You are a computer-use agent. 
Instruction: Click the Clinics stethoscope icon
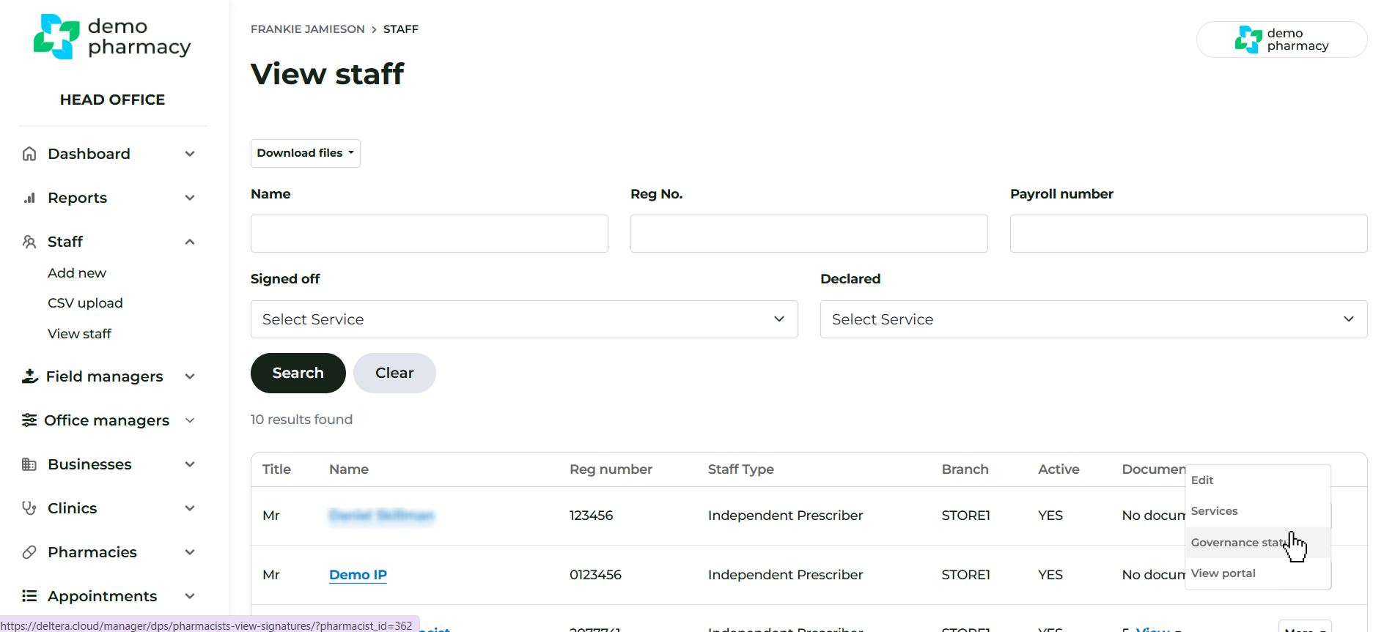[x=29, y=508]
